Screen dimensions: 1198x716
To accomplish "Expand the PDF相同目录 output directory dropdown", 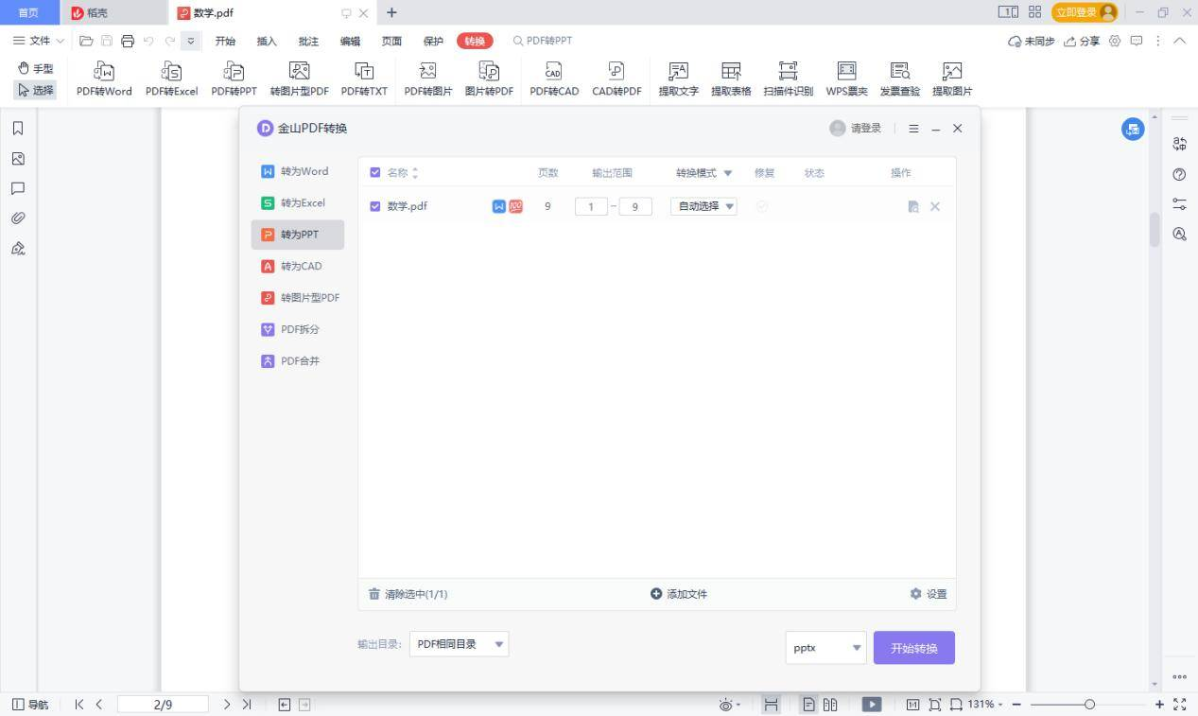I will (x=459, y=643).
